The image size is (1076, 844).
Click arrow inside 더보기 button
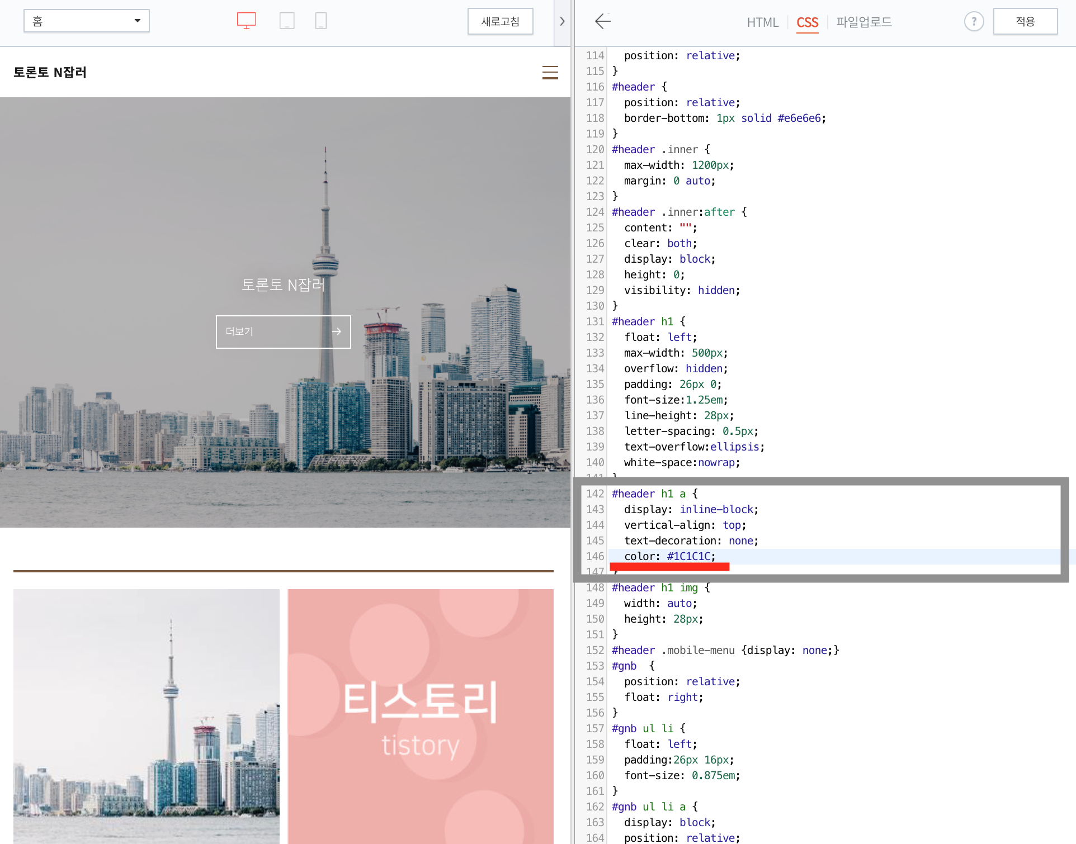tap(336, 331)
